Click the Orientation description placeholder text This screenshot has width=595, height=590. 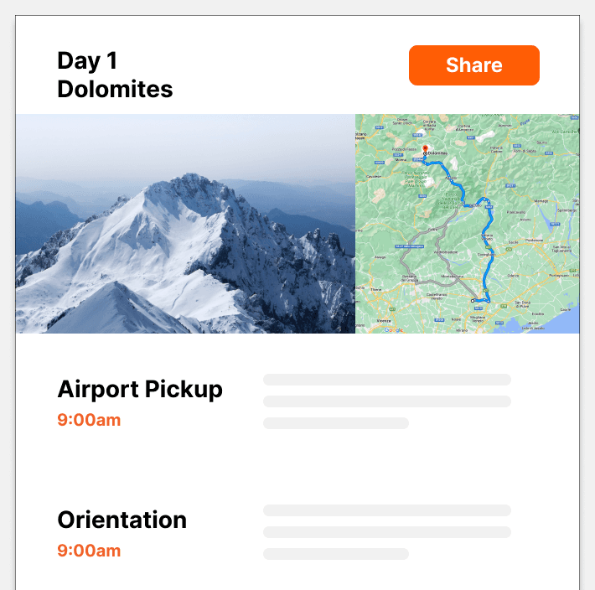(386, 531)
